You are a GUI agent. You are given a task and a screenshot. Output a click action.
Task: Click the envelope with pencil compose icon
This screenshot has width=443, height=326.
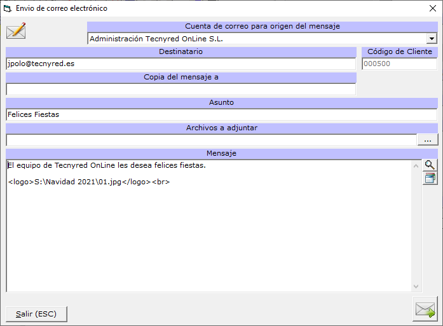pos(15,31)
